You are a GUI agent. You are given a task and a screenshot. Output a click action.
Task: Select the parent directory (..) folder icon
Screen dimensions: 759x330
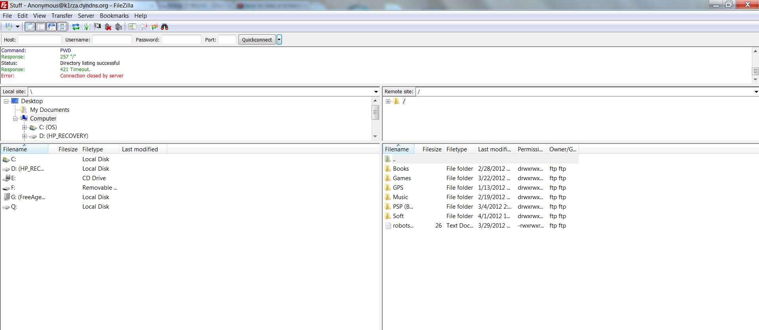click(388, 159)
